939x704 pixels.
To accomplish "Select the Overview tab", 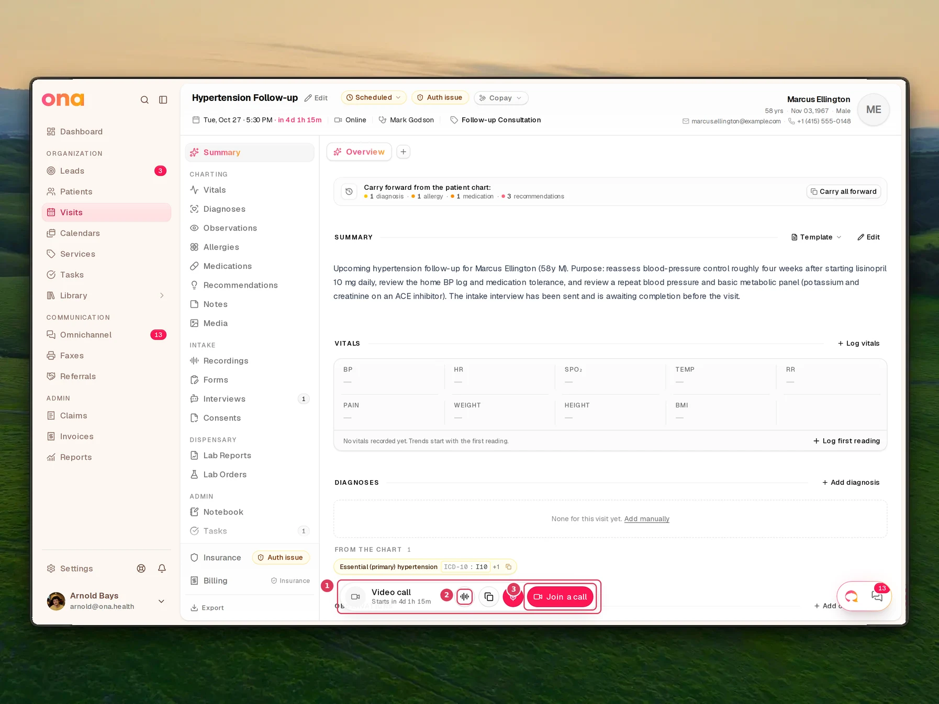I will pyautogui.click(x=359, y=152).
